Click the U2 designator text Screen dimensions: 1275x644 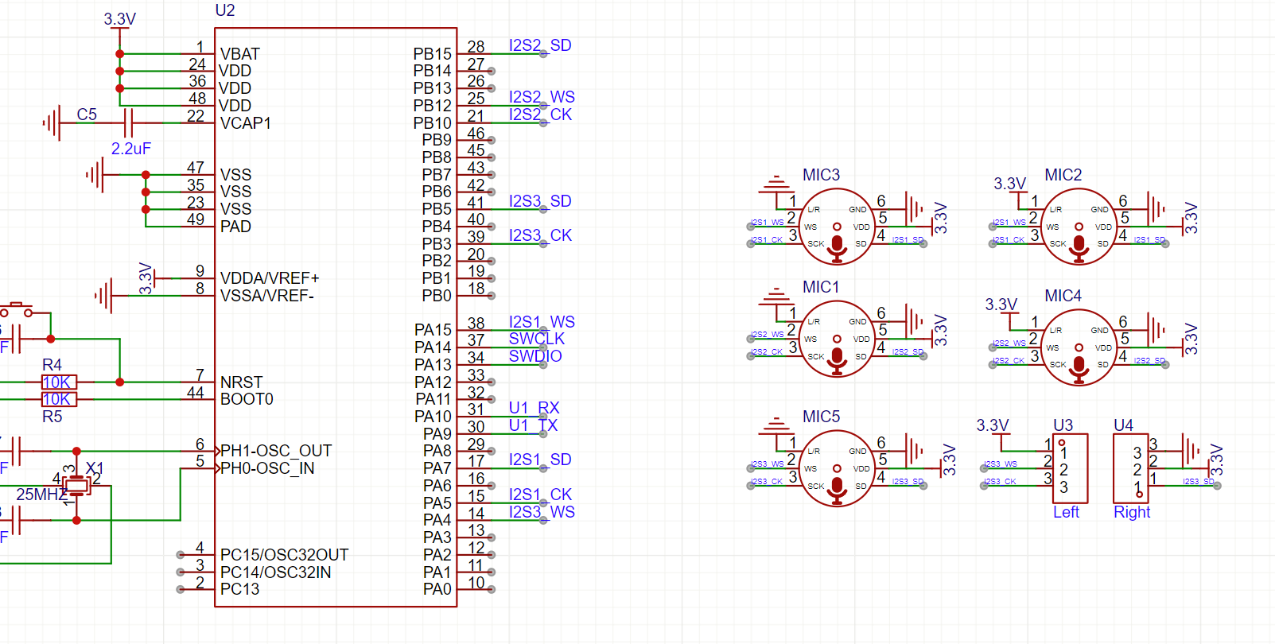tap(225, 10)
